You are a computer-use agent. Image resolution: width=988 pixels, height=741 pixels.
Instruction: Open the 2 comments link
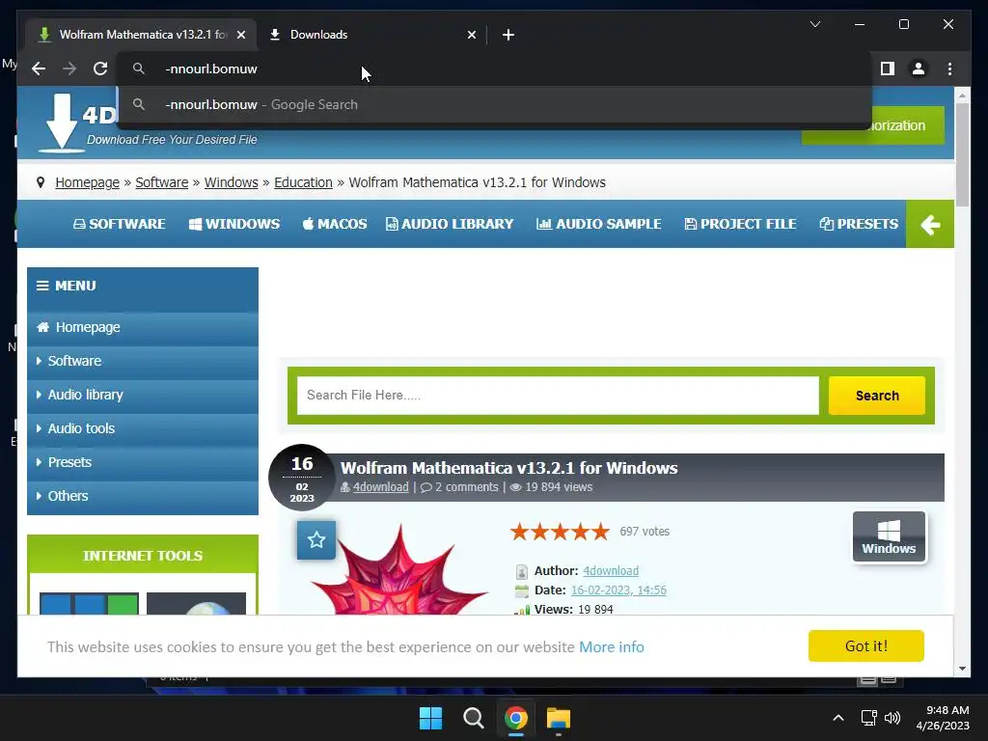point(459,487)
